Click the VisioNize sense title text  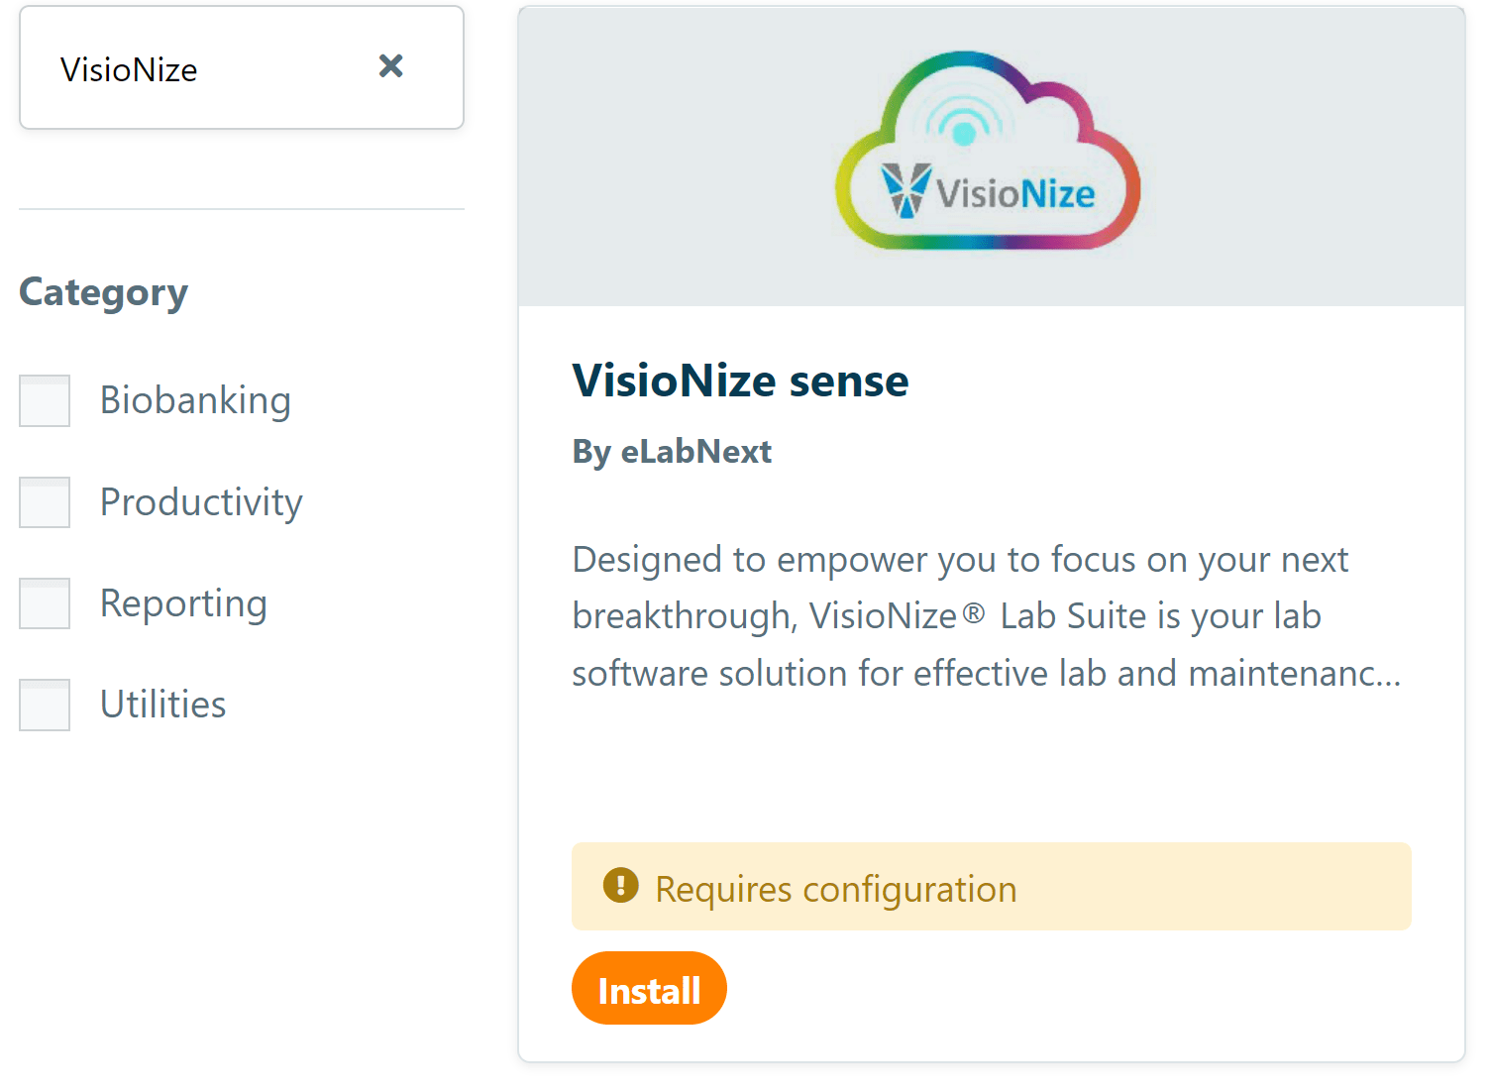pyautogui.click(x=740, y=381)
